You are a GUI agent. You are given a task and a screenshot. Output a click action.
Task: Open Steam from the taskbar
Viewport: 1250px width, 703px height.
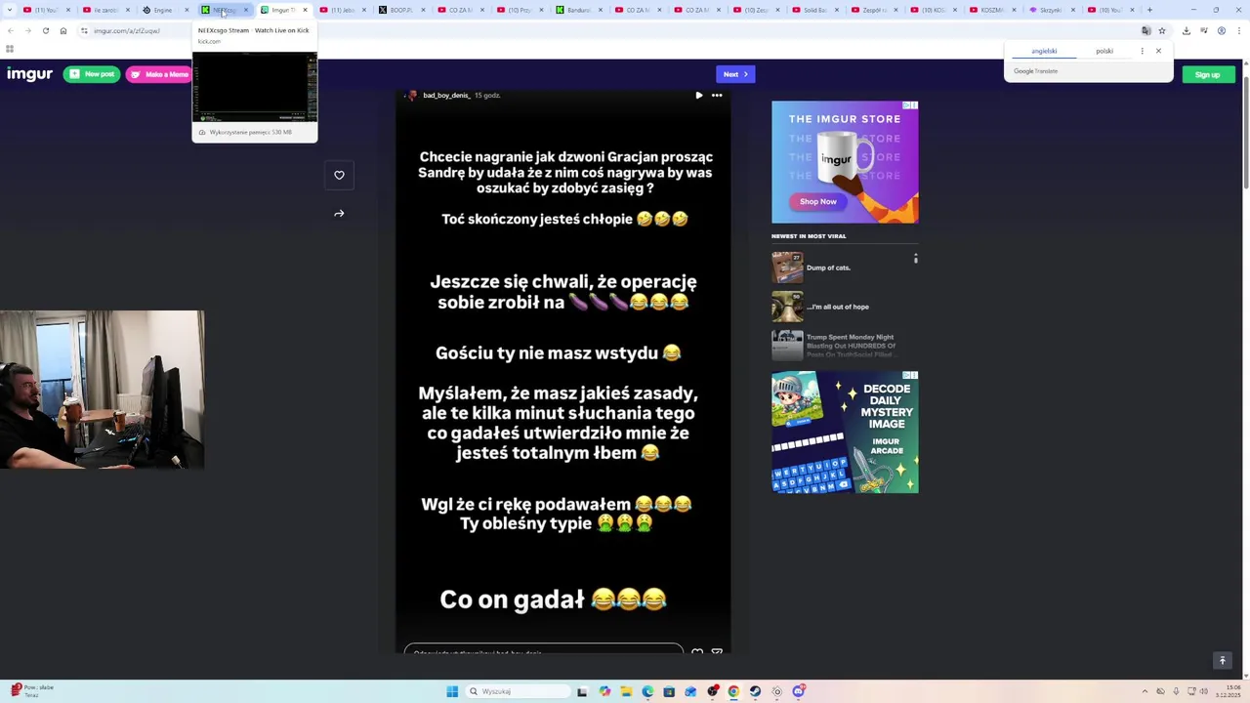point(755,691)
